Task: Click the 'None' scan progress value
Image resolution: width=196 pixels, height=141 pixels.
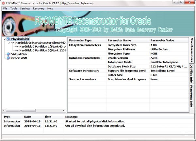Action: [x=154, y=79]
